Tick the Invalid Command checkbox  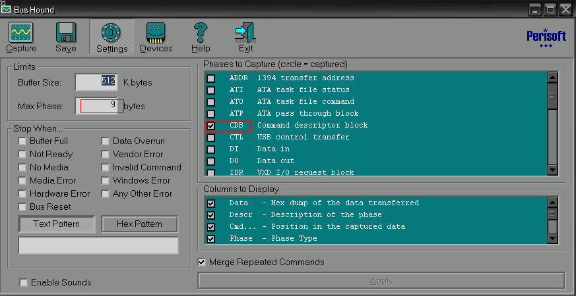coord(106,168)
